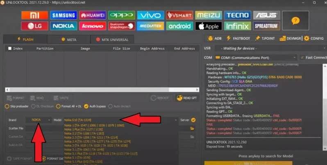Select the Apple logo tile
327x165 pixels.
209,26
